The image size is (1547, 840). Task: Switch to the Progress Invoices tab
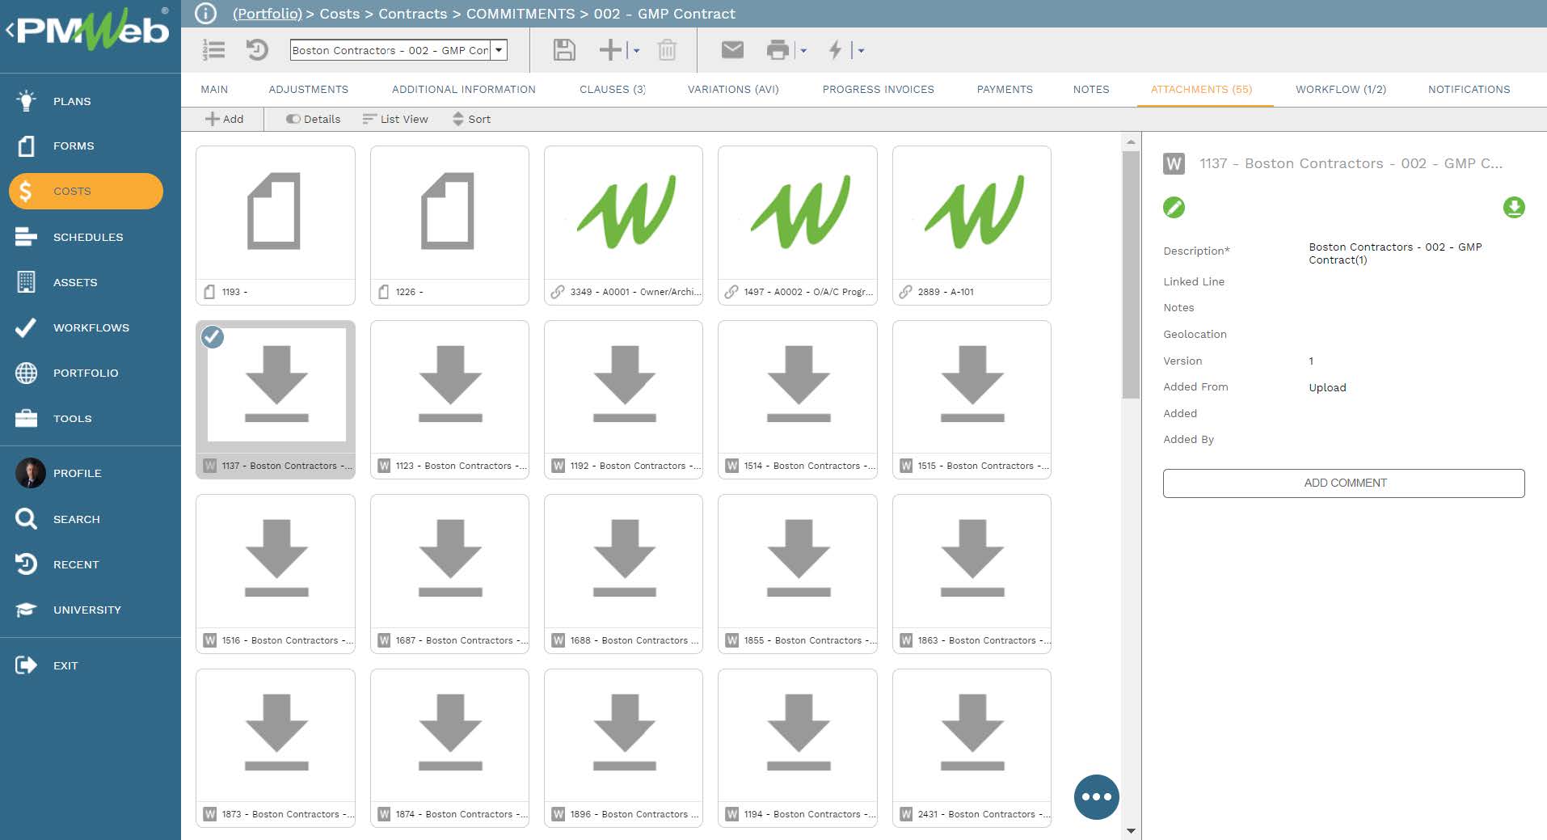coord(878,90)
